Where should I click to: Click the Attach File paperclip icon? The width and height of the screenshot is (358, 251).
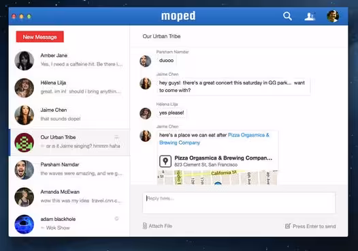coord(145,226)
